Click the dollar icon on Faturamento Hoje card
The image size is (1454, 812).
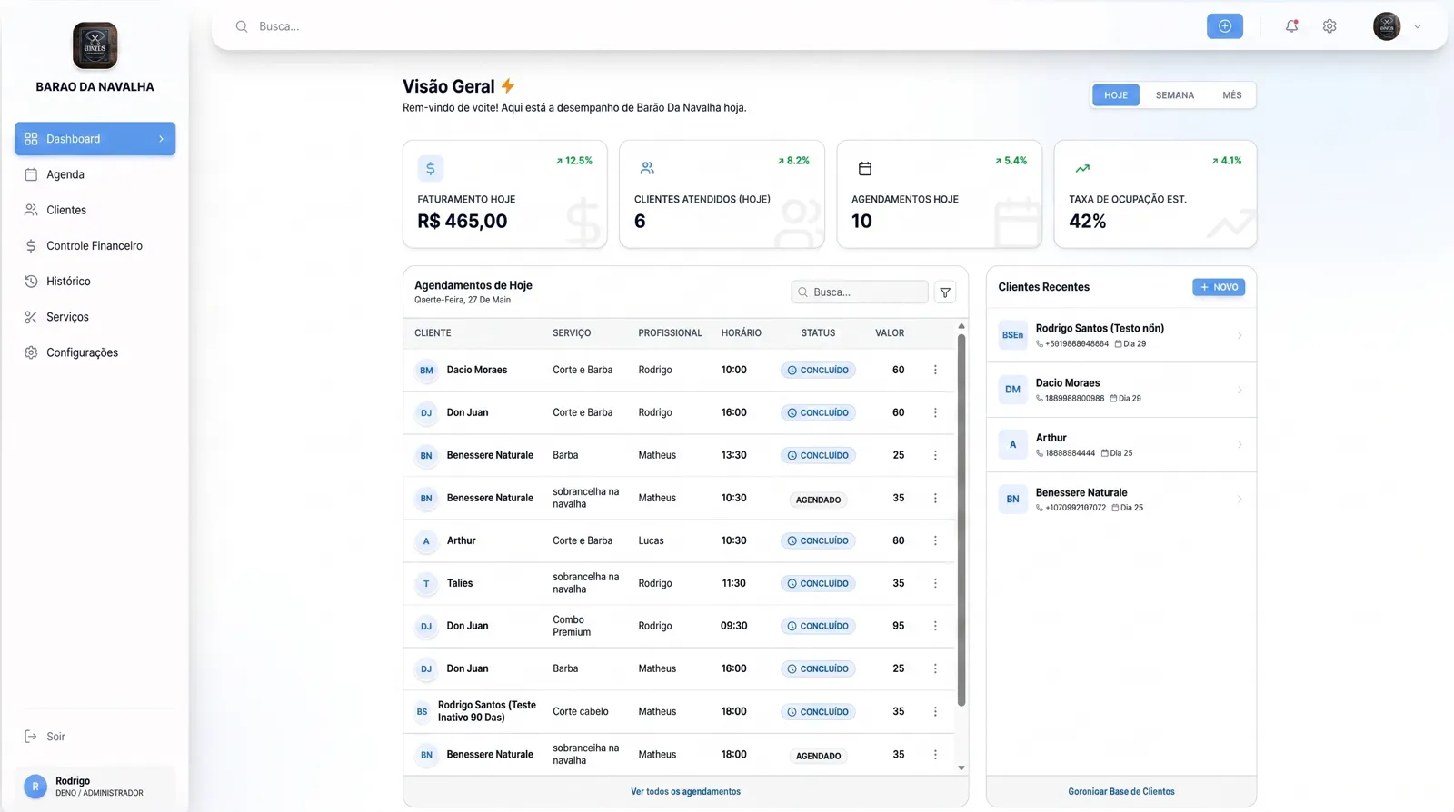pyautogui.click(x=431, y=168)
